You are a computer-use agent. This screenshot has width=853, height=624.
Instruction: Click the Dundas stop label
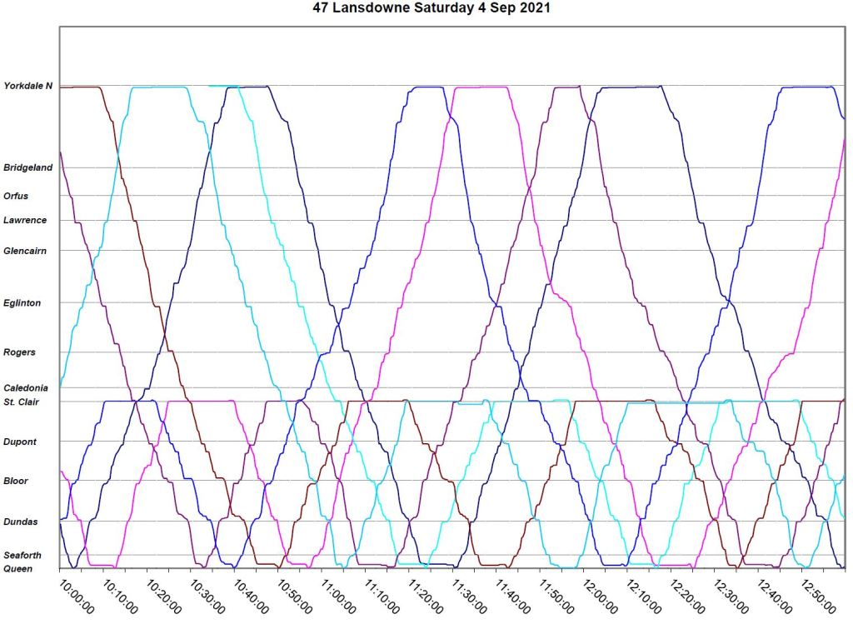[x=20, y=522]
